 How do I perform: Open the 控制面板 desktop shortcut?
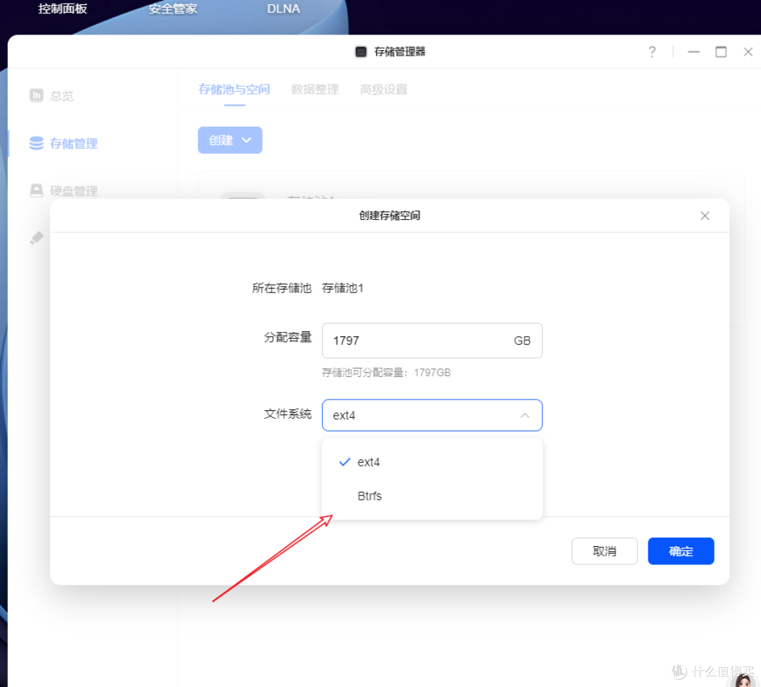click(x=62, y=9)
